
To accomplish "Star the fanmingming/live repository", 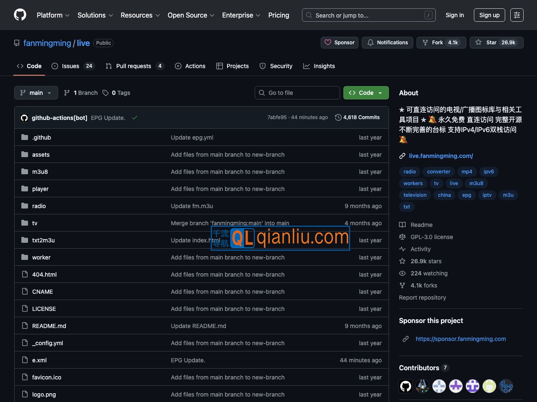I will pos(496,43).
